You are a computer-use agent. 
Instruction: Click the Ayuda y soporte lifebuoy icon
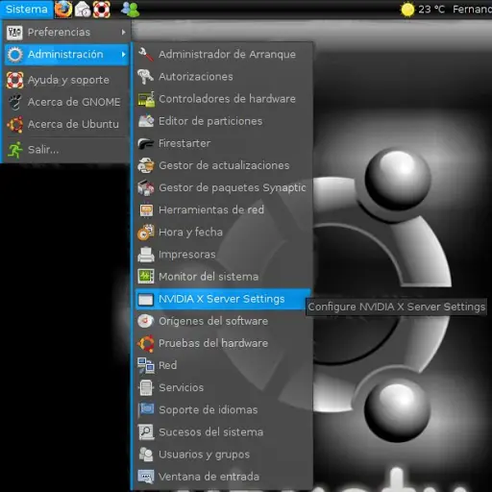14,80
